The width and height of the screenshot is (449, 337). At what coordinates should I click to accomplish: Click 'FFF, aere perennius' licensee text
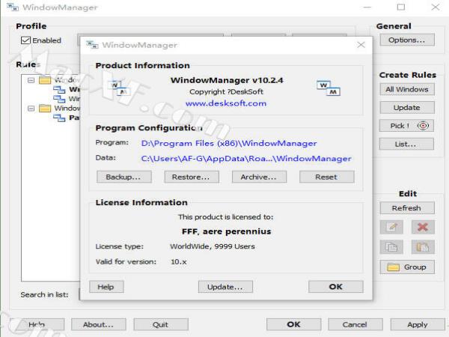(x=226, y=231)
